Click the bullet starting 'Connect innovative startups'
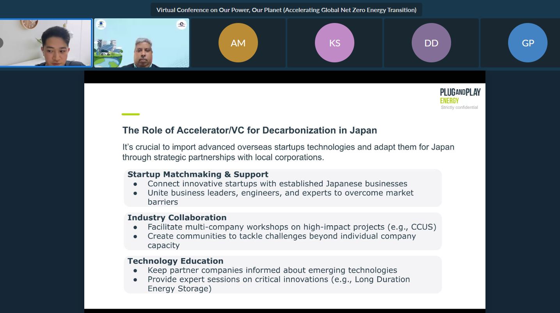The width and height of the screenshot is (560, 313). coord(277,184)
